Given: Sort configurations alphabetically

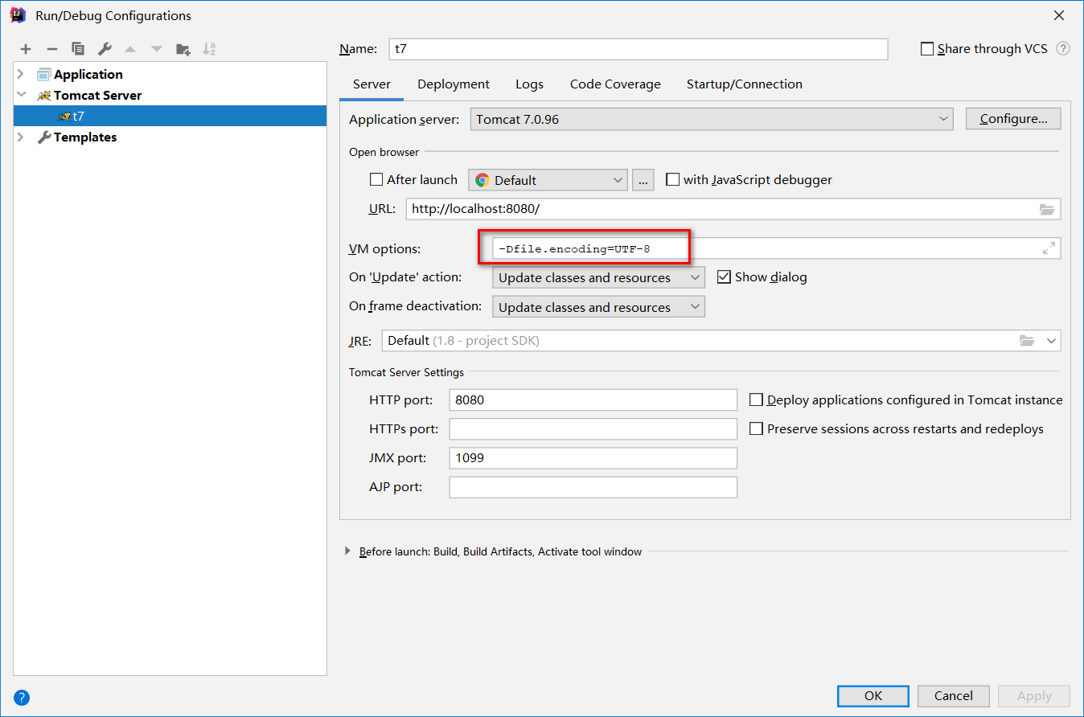Looking at the screenshot, I should pyautogui.click(x=209, y=49).
